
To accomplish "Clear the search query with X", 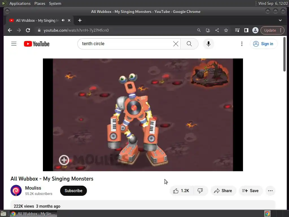I will (x=176, y=44).
